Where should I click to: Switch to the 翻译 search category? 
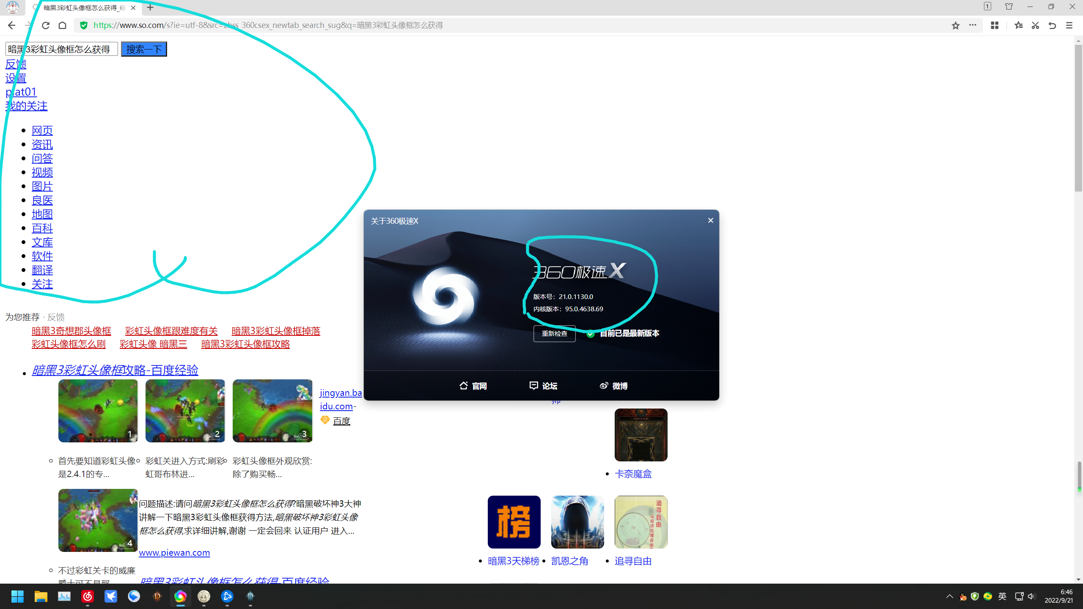click(42, 270)
